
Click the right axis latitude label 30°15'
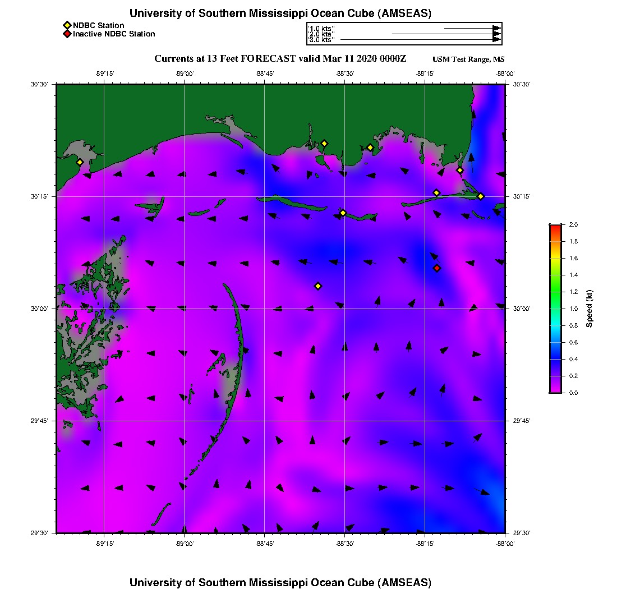522,196
